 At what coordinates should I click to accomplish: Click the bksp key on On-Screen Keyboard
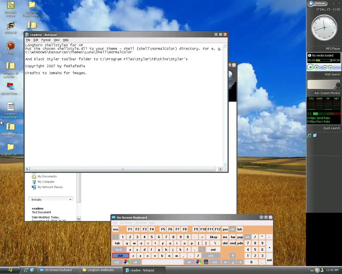pos(214,237)
